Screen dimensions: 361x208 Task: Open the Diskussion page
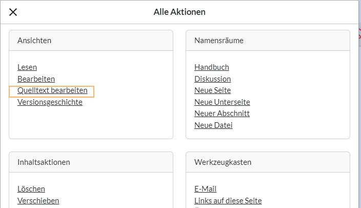(x=212, y=79)
